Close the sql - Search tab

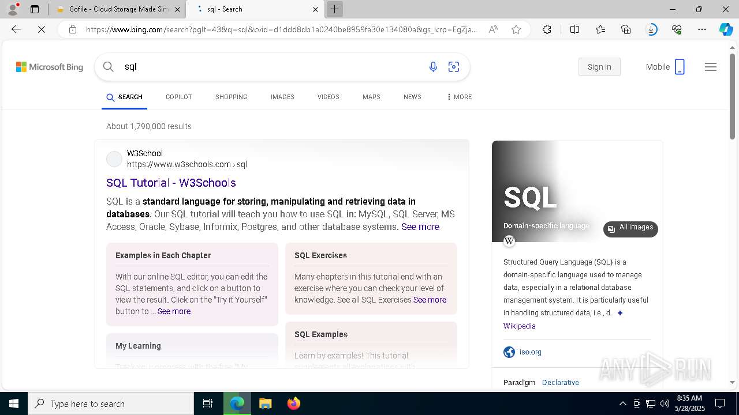coord(315,9)
